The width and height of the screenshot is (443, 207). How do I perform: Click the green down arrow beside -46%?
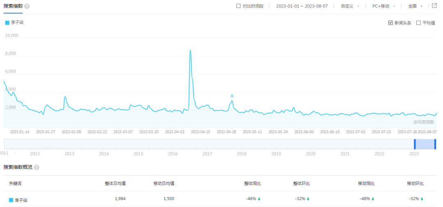pyautogui.click(x=259, y=199)
